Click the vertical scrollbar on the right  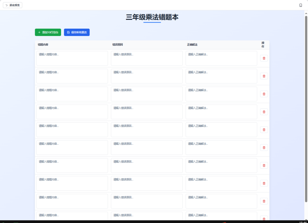click(306, 114)
